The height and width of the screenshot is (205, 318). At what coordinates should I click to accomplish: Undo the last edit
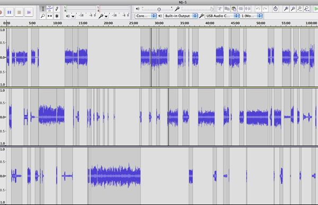click(x=258, y=9)
